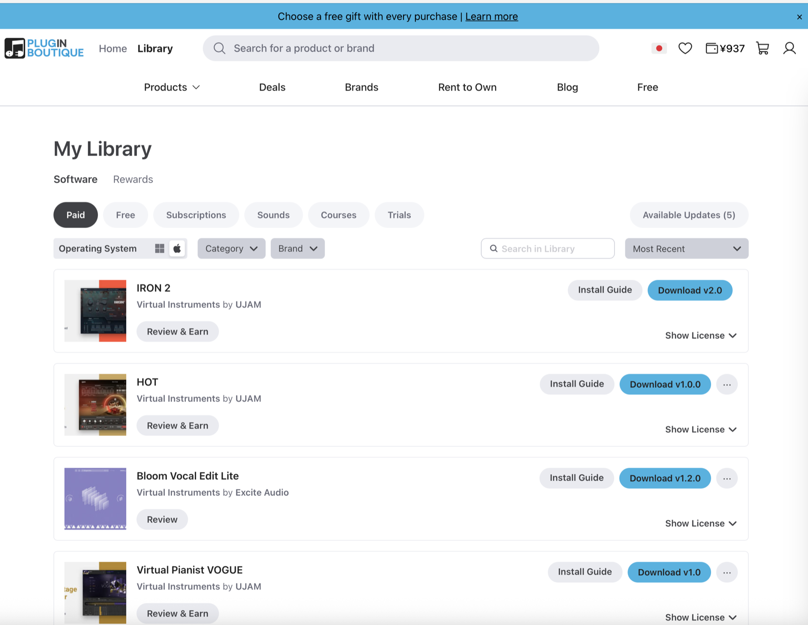Filter by Apple macOS operating system

click(177, 249)
